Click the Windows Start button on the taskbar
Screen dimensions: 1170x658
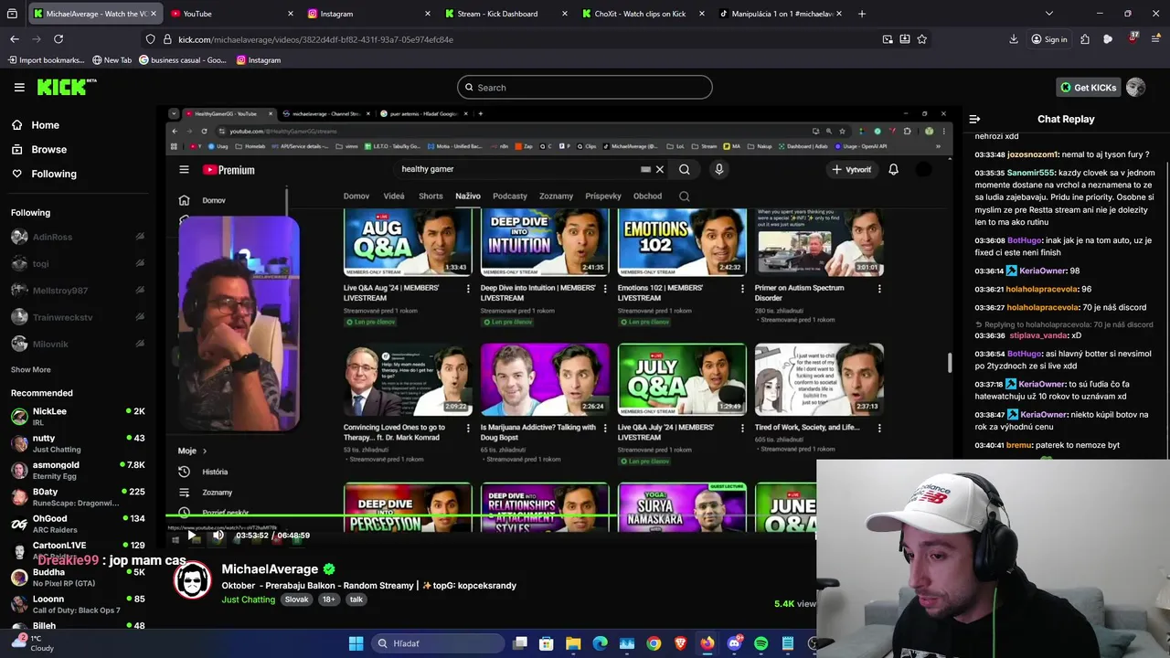(356, 643)
